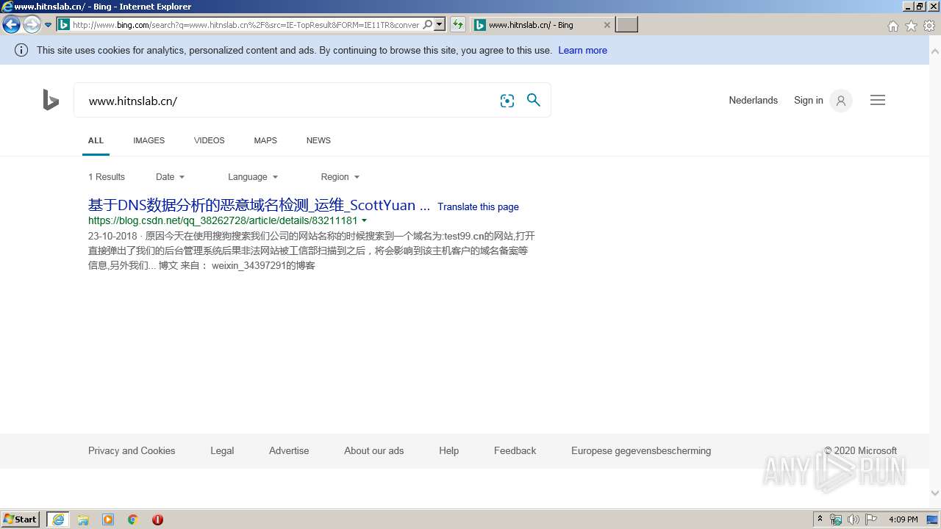Switch to the NEWS tab
This screenshot has width=941, height=529.
318,140
